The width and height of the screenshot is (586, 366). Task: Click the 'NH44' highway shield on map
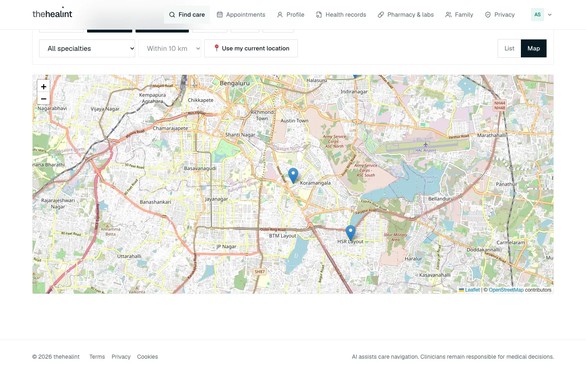500,103
